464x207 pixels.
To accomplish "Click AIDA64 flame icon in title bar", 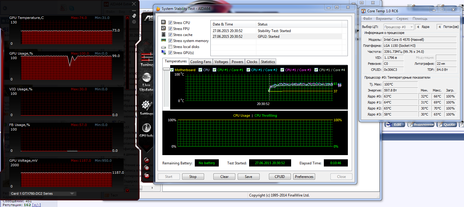I will (158, 8).
